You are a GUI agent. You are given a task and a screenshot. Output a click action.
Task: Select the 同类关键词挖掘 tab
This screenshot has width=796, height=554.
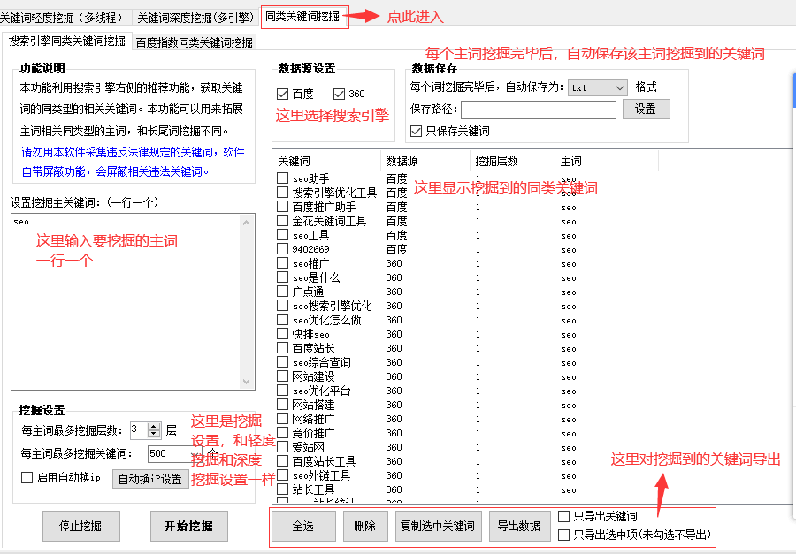(x=303, y=17)
